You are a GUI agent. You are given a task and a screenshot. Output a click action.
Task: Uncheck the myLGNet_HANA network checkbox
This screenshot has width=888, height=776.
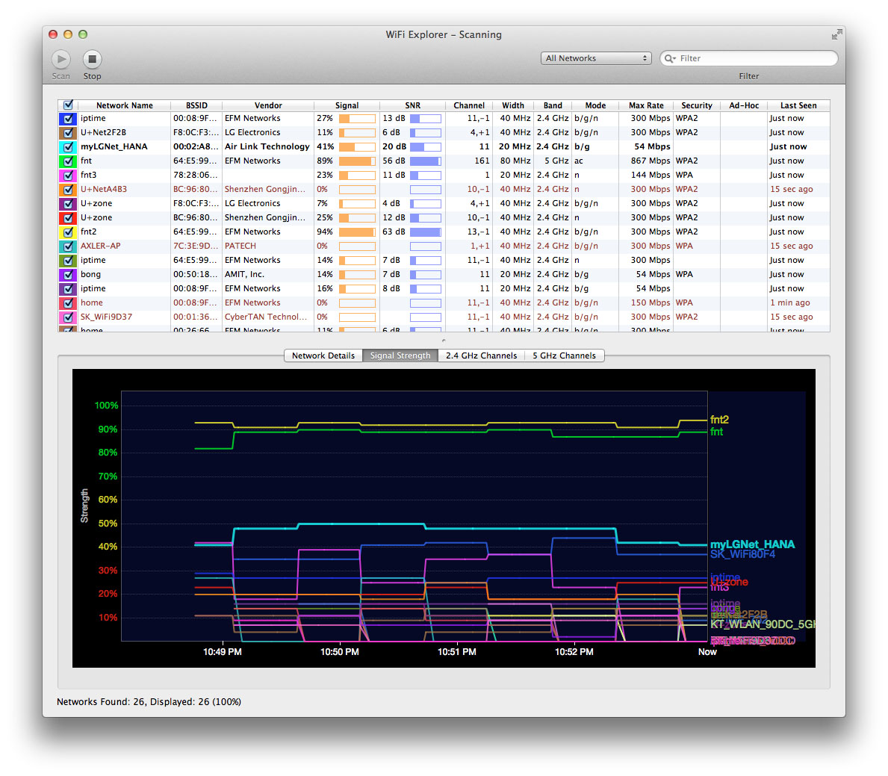point(68,147)
